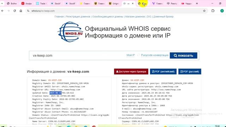Download PDF (английский) report
Screen dimensions: 226x127
pyautogui.click(x=163, y=72)
